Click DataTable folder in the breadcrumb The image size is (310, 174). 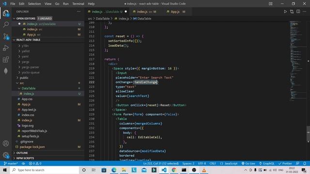pos(103,18)
